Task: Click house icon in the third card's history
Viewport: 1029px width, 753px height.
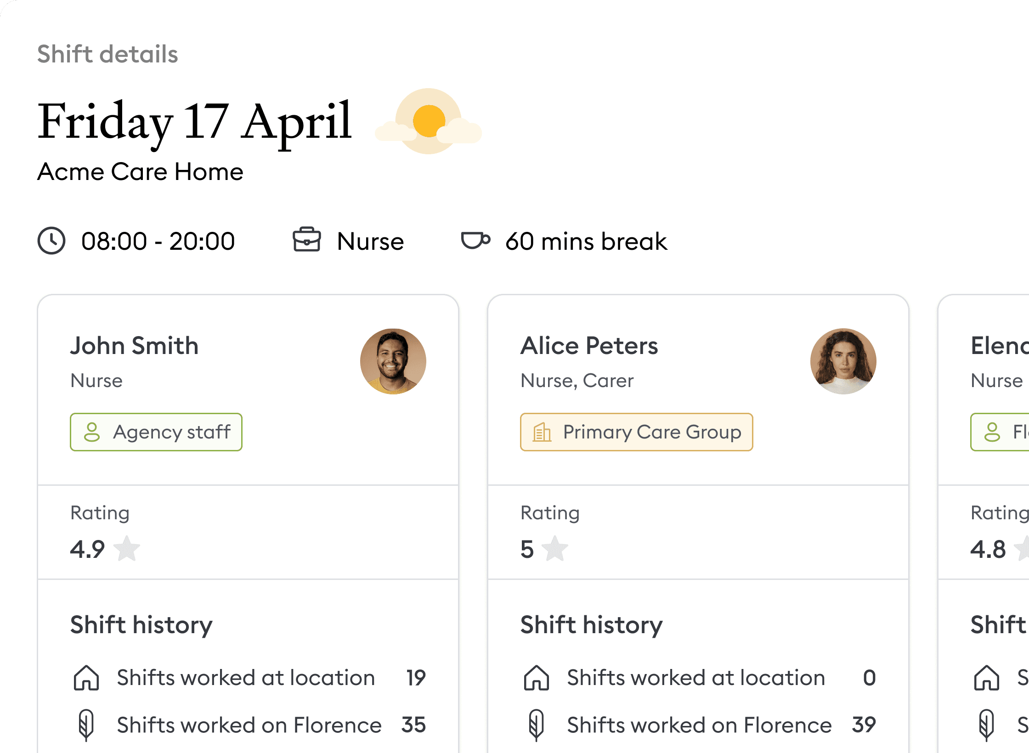Action: tap(987, 678)
